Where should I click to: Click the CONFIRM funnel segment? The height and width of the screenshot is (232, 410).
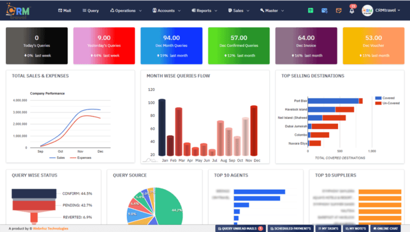34,194
